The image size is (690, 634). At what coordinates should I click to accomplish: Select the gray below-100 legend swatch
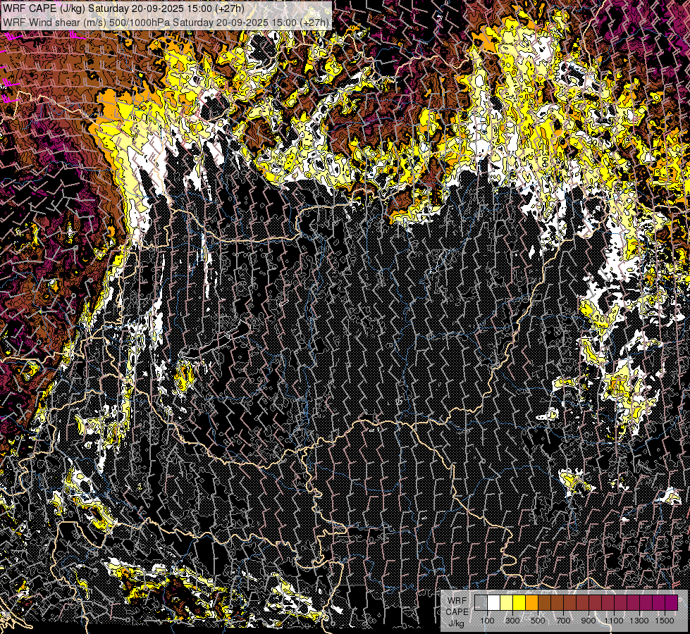pyautogui.click(x=481, y=602)
